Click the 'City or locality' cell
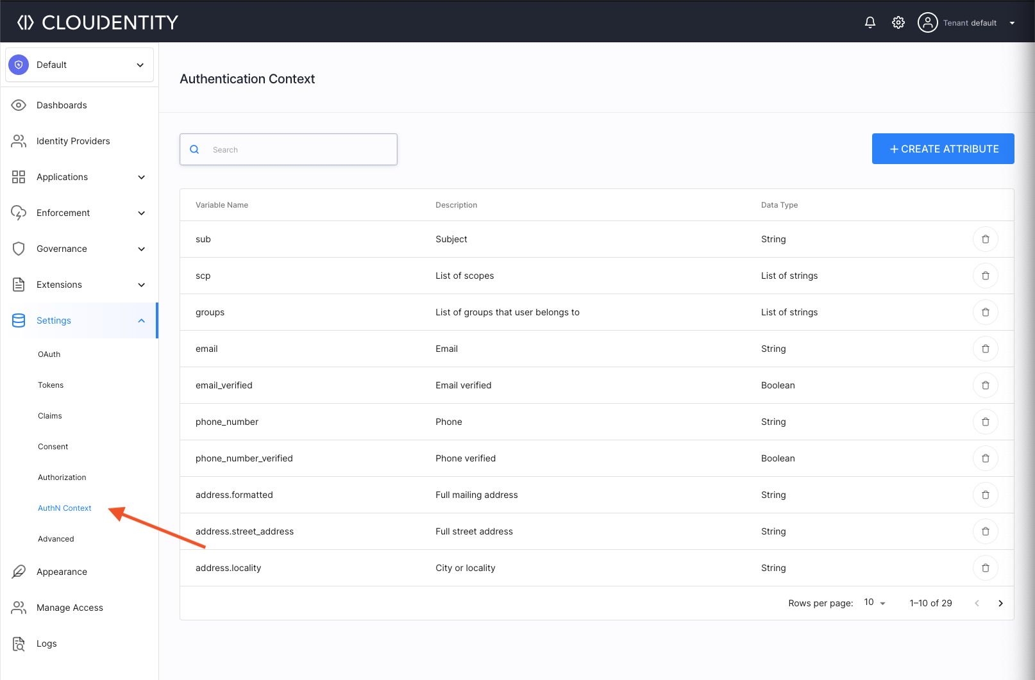 tap(466, 568)
